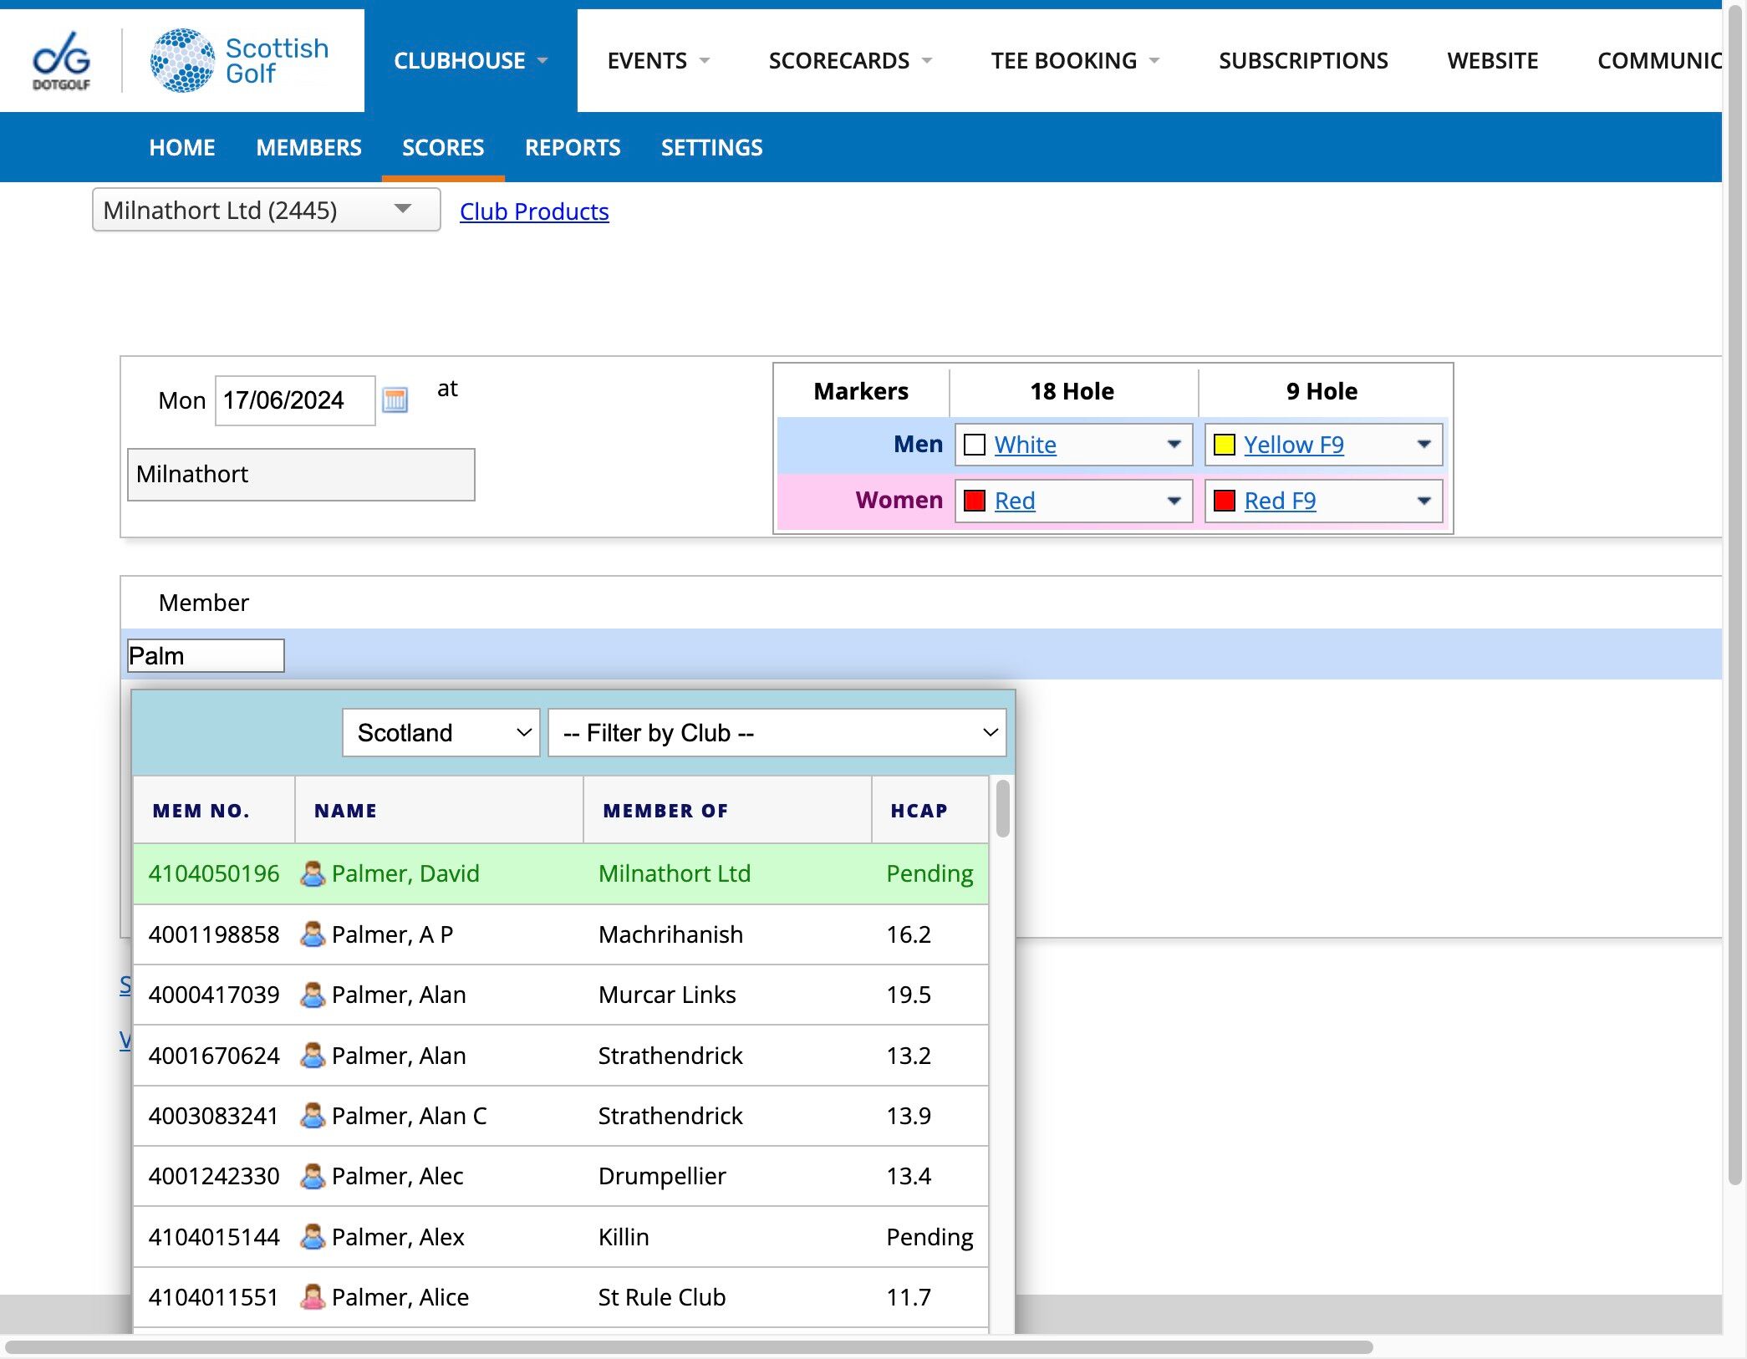Open the TEE BOOKING menu

click(1075, 60)
